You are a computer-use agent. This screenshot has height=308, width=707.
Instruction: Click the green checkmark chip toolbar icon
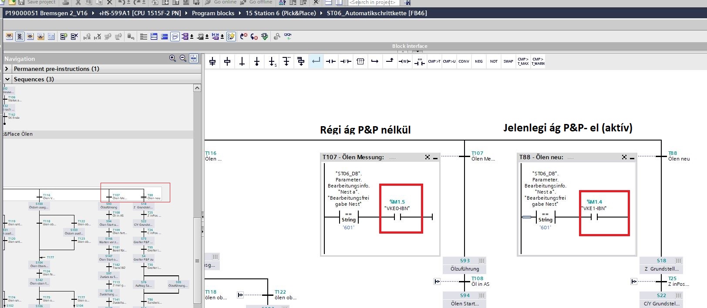point(265,37)
